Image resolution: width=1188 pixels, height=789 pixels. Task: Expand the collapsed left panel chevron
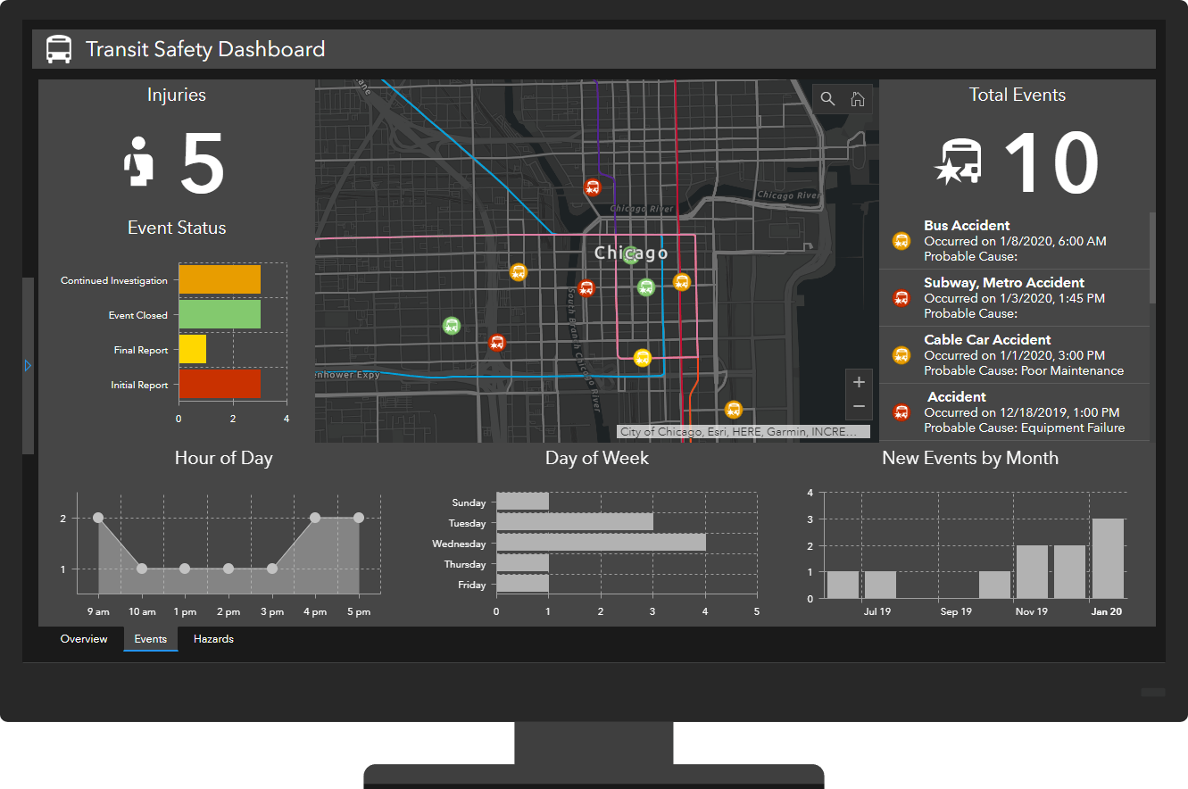click(27, 365)
